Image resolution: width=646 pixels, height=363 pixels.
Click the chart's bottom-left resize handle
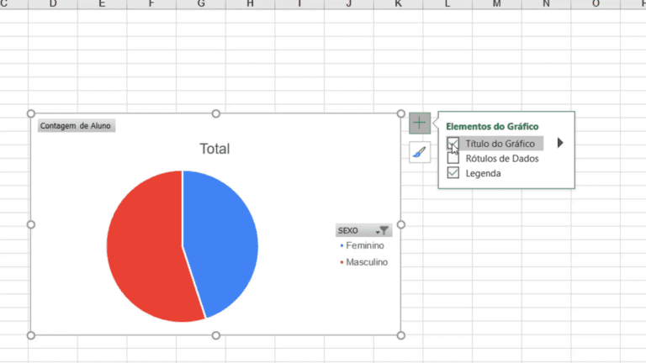(31, 335)
